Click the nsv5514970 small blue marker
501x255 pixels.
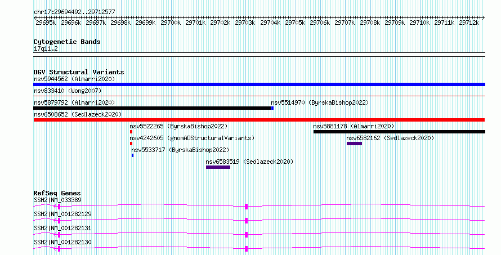(x=272, y=108)
